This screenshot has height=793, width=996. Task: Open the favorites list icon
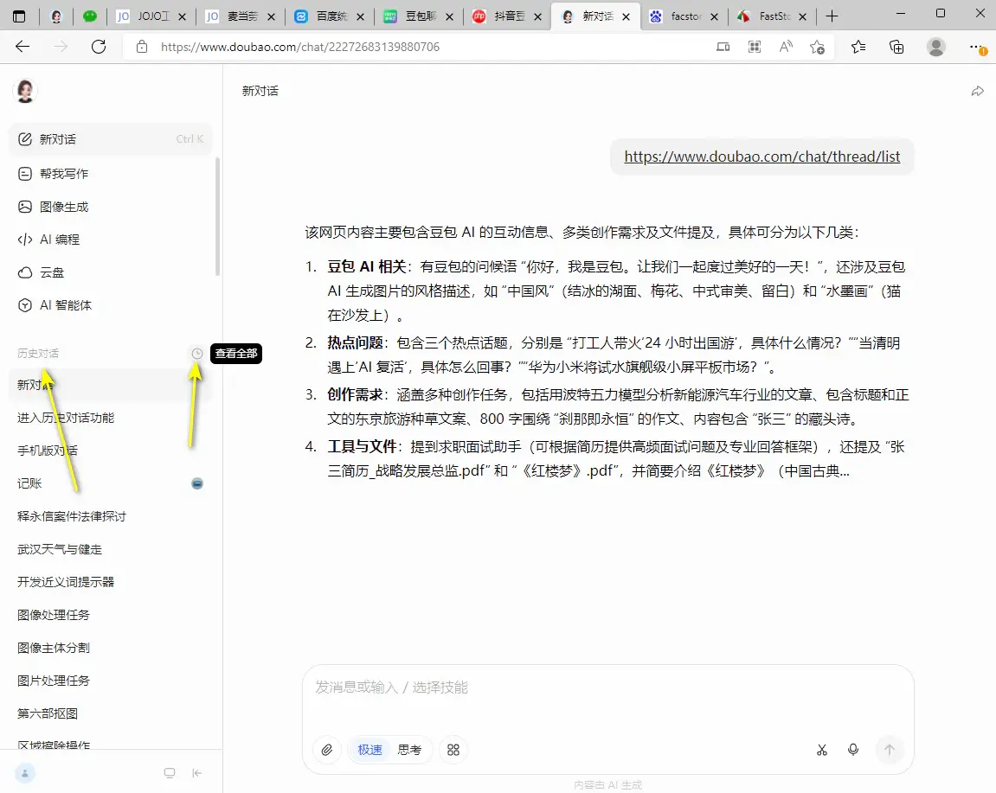click(858, 47)
